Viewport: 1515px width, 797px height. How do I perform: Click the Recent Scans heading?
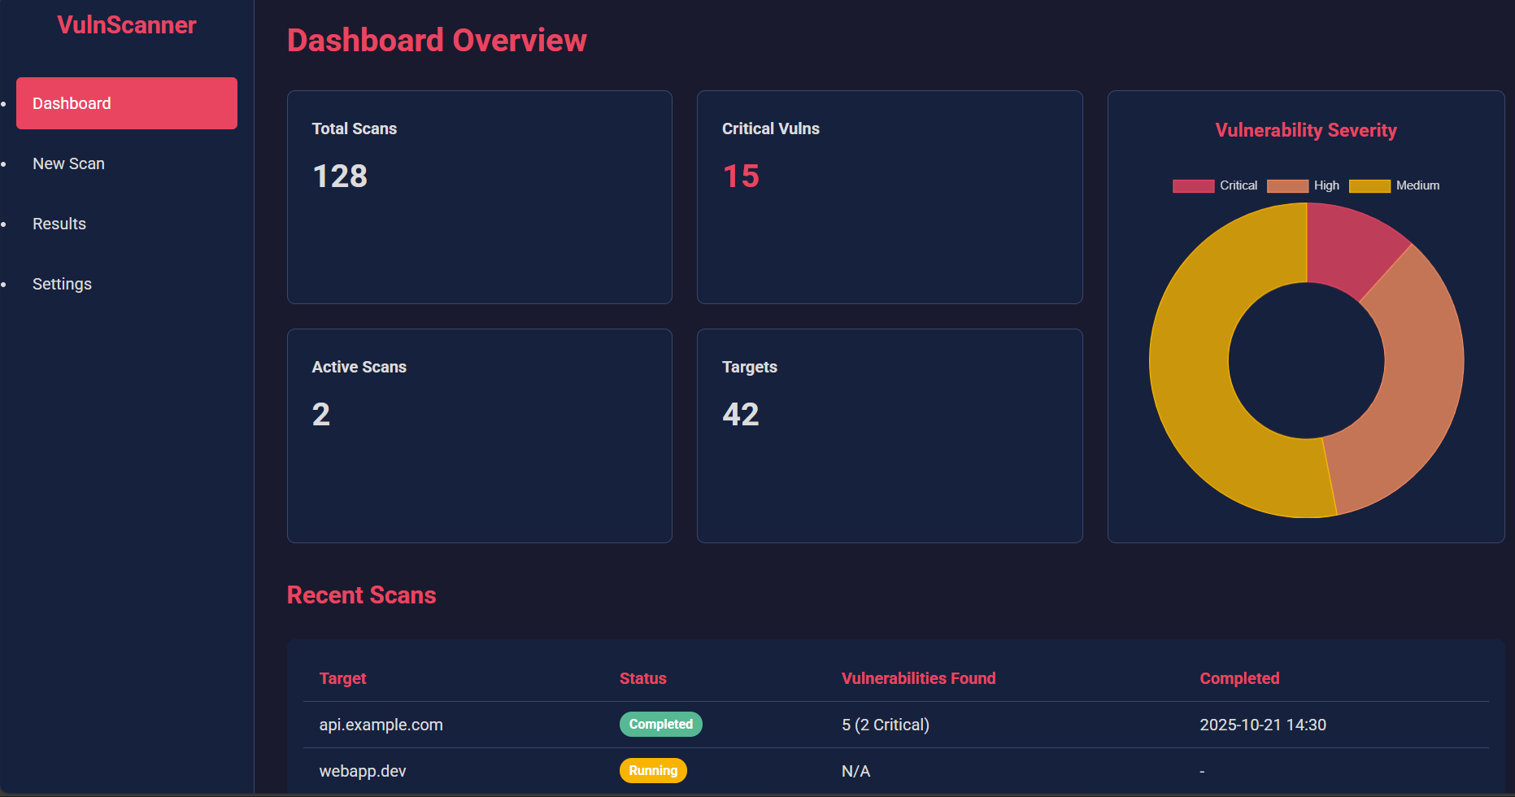coord(362,595)
